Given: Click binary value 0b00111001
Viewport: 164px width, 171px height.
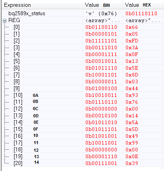Looking at the screenshot, I should [101, 163].
